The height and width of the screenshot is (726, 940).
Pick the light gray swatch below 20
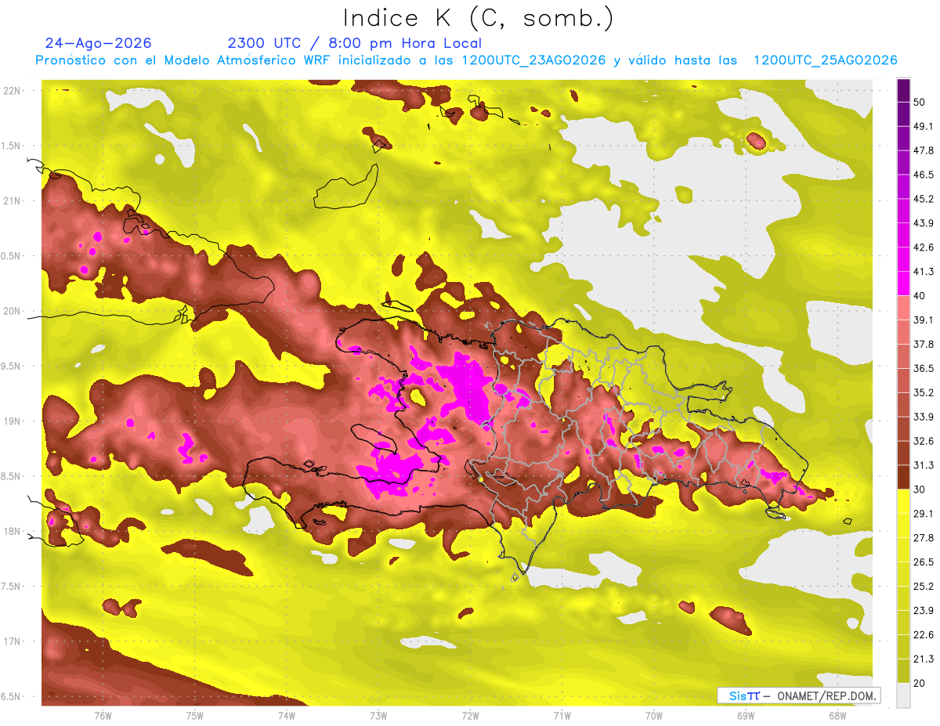click(903, 695)
